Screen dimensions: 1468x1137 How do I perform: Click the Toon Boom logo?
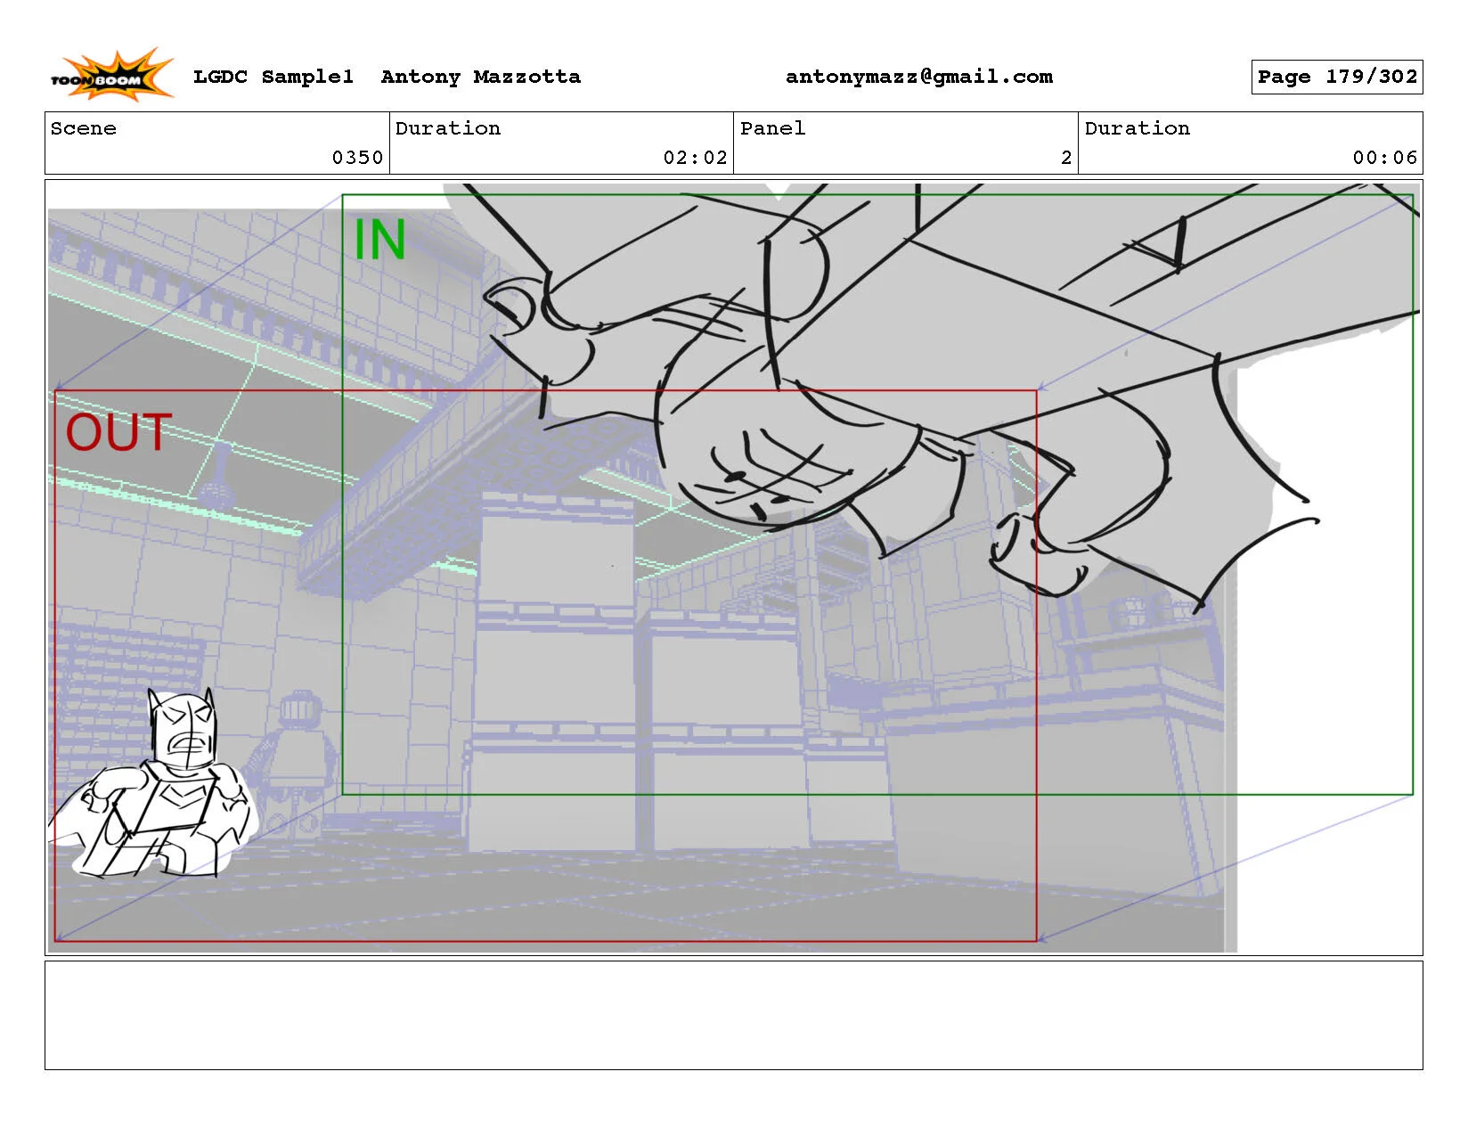(x=112, y=75)
